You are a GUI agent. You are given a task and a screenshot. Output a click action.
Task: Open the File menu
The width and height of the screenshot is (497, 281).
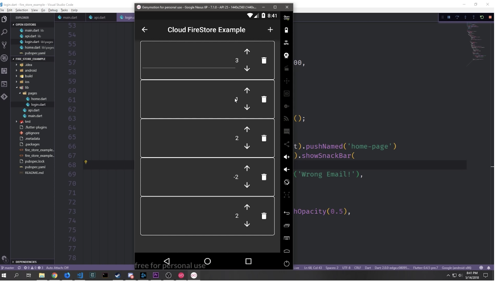tap(2, 10)
